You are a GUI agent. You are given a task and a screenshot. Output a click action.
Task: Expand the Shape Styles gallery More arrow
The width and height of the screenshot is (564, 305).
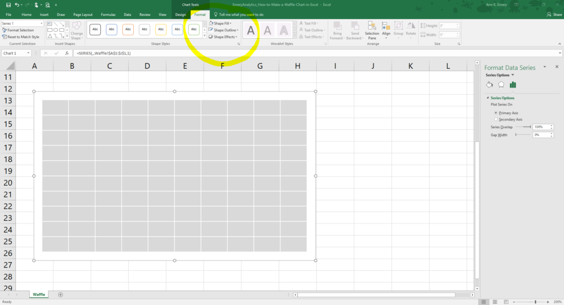pyautogui.click(x=204, y=36)
